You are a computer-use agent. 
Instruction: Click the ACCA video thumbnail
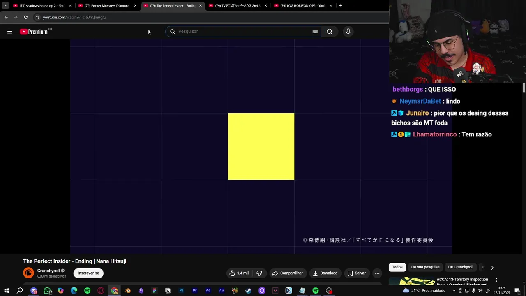[x=411, y=281]
